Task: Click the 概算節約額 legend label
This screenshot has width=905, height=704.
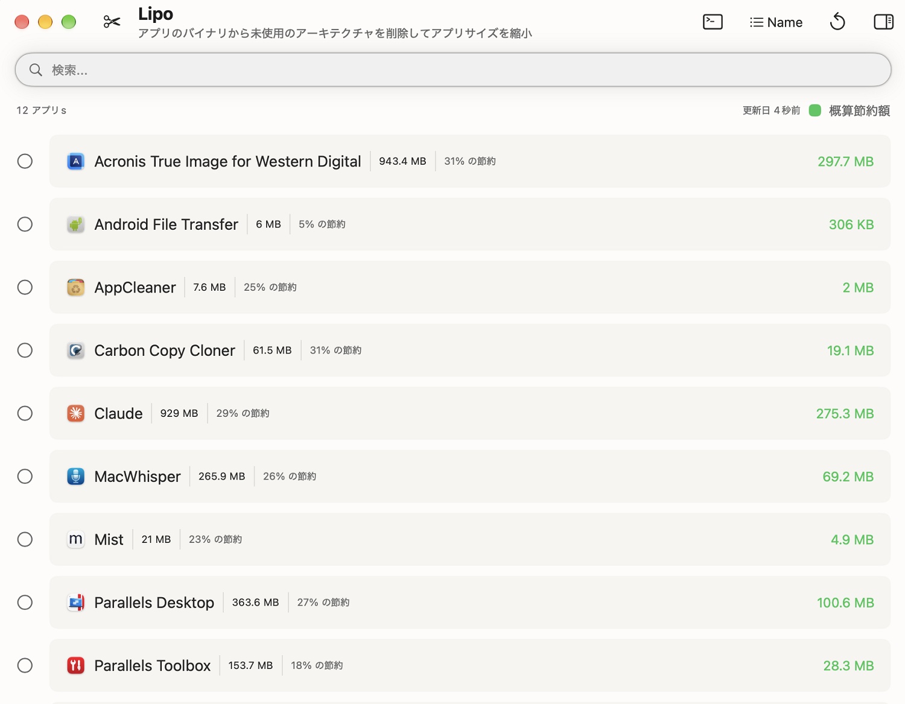Action: point(859,110)
